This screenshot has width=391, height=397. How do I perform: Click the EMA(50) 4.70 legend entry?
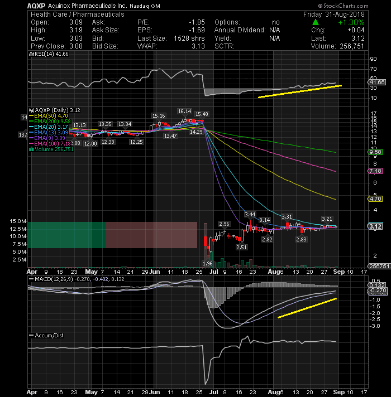coord(49,116)
